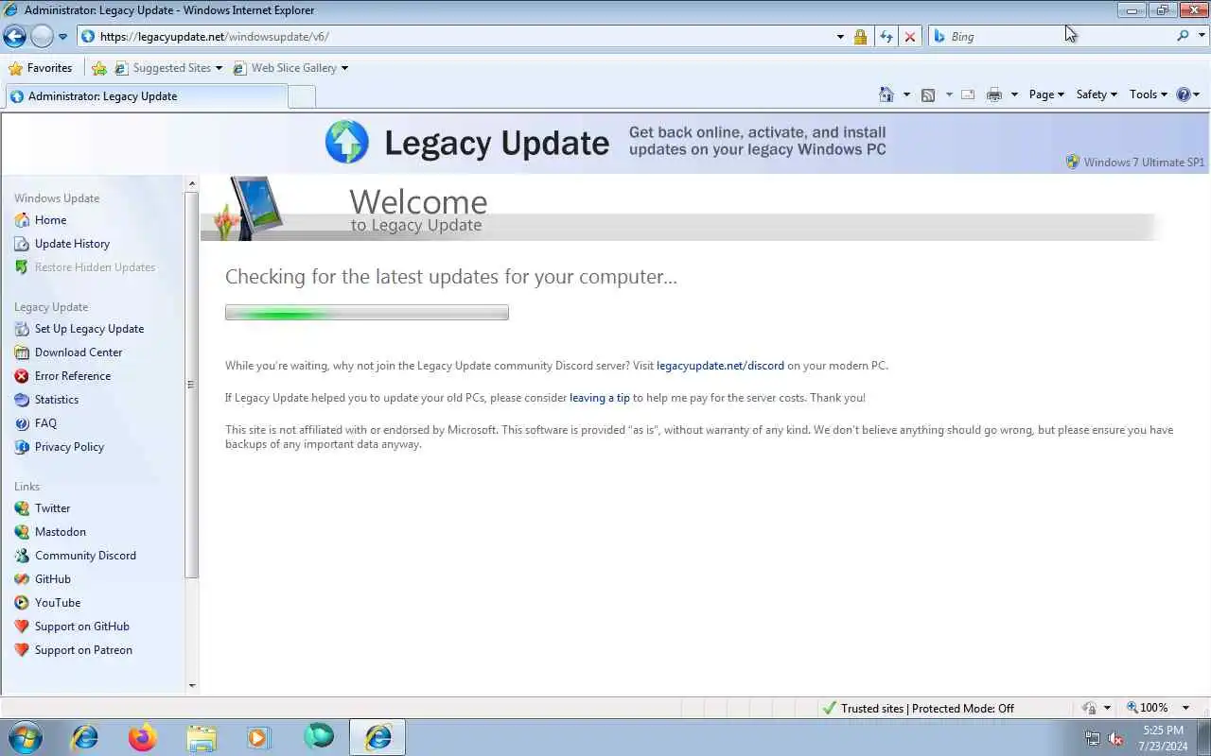The width and height of the screenshot is (1211, 756).
Task: Refresh the page using the address bar icon
Action: (886, 37)
